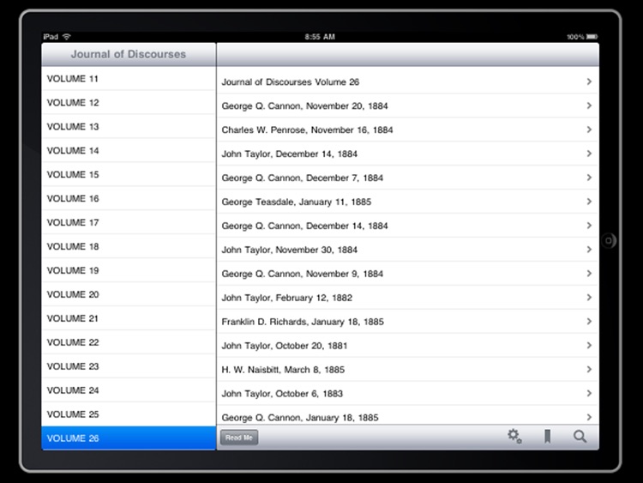
Task: Open George Q. Cannon, January 18, 1885
Action: tap(407, 415)
